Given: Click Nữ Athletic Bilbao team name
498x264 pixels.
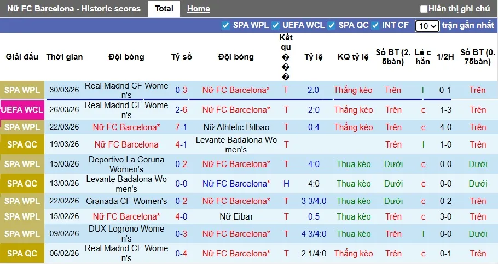Looking at the screenshot, I should point(236,127).
